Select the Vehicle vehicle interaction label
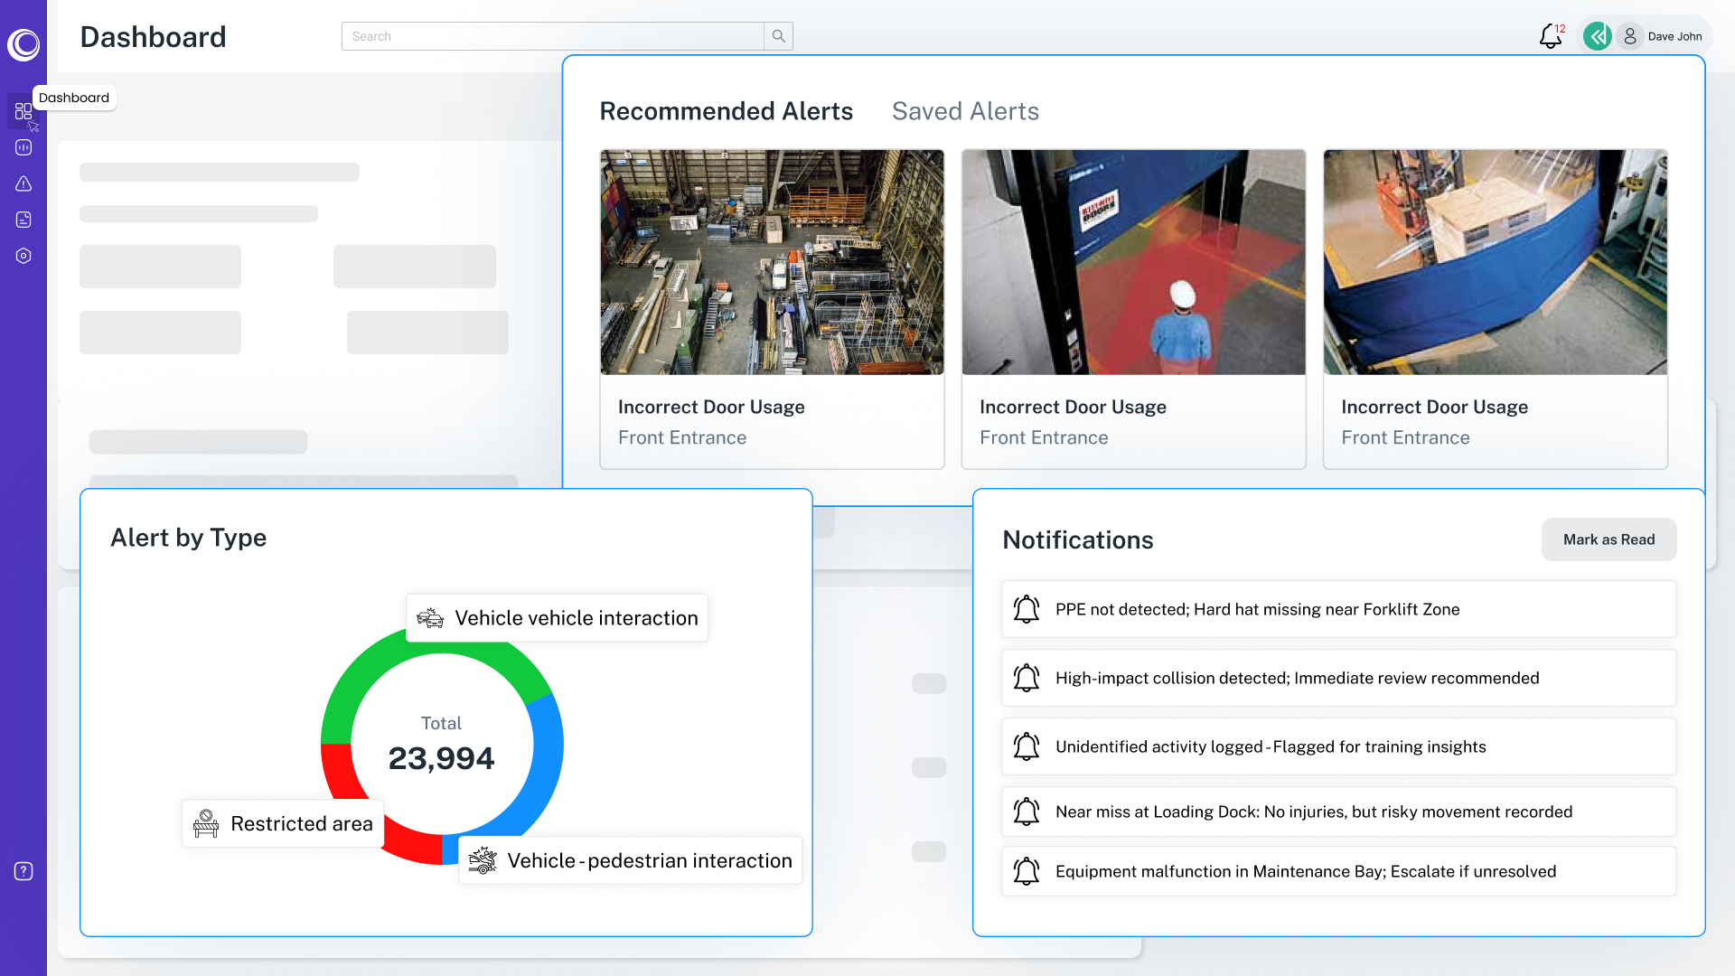This screenshot has height=976, width=1735. pos(558,618)
